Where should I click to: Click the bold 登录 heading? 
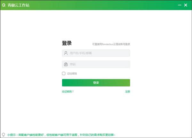tap(67, 43)
